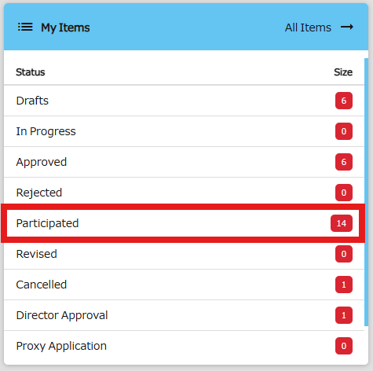Open the Rejected status row
The image size is (373, 371).
(184, 193)
